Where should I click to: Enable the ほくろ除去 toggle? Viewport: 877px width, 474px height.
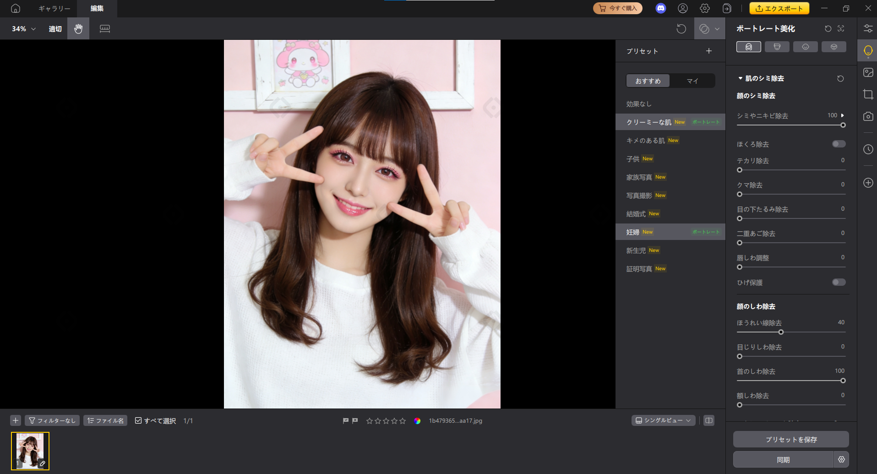point(839,144)
